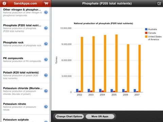Click United States of America legend label
Image resolution: width=163 pixels, height=122 pixels.
tap(155, 38)
